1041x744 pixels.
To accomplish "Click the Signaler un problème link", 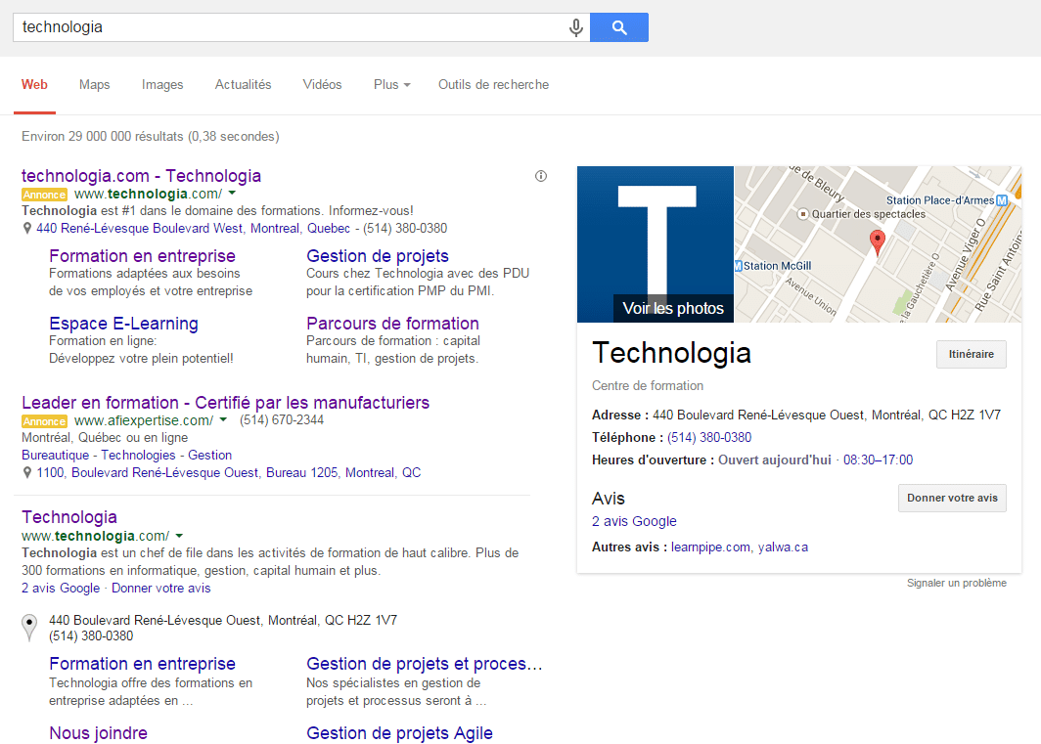I will point(956,584).
